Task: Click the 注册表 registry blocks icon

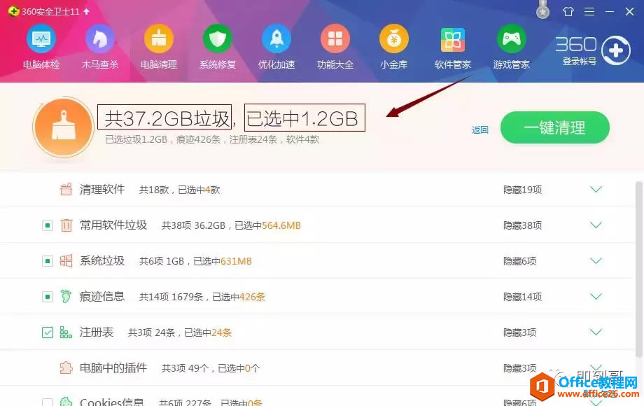Action: click(x=66, y=332)
